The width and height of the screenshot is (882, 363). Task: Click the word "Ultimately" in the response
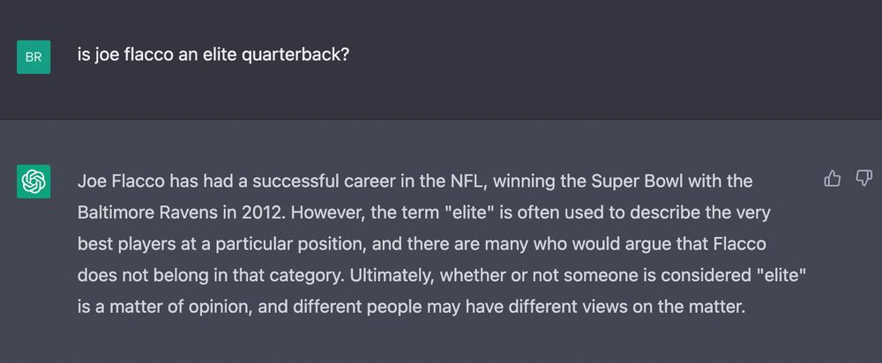pos(390,275)
